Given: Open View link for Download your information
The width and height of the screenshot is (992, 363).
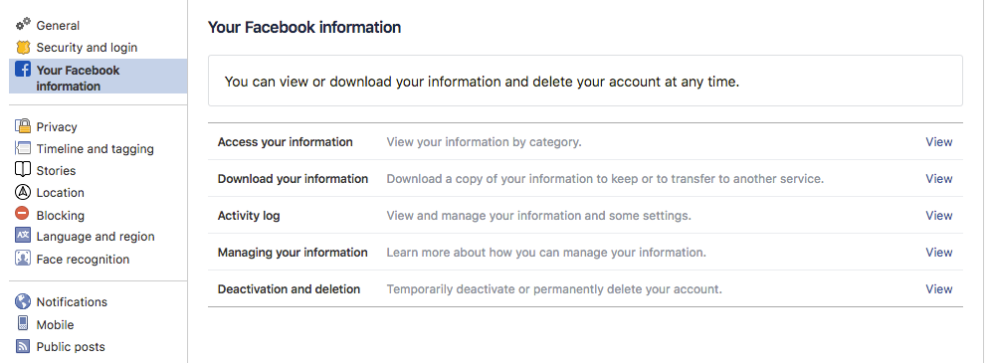Looking at the screenshot, I should pos(939,178).
